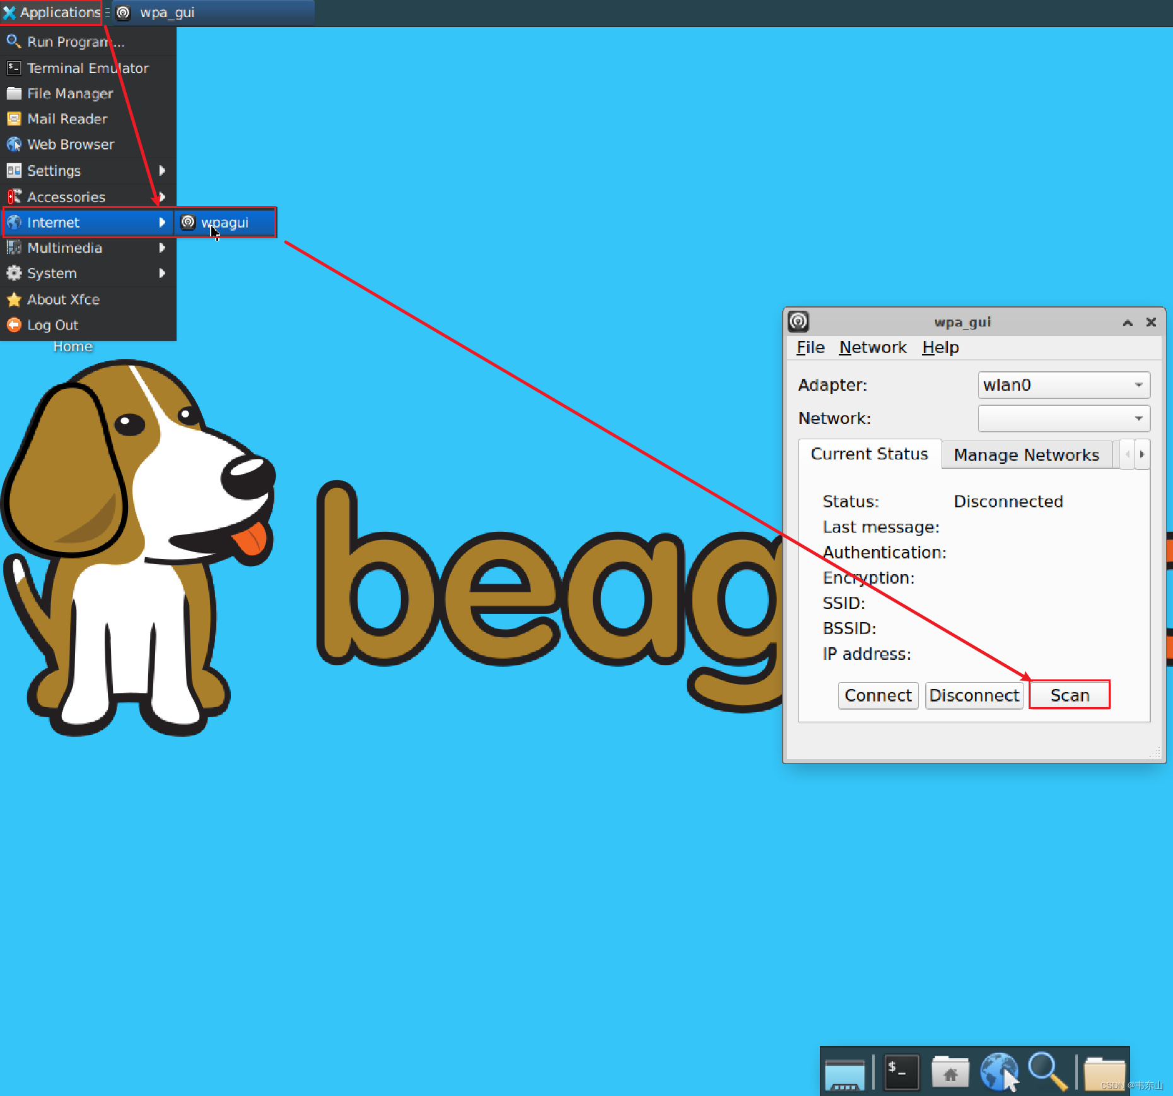Click the Scan button
The image size is (1173, 1096).
click(1070, 695)
